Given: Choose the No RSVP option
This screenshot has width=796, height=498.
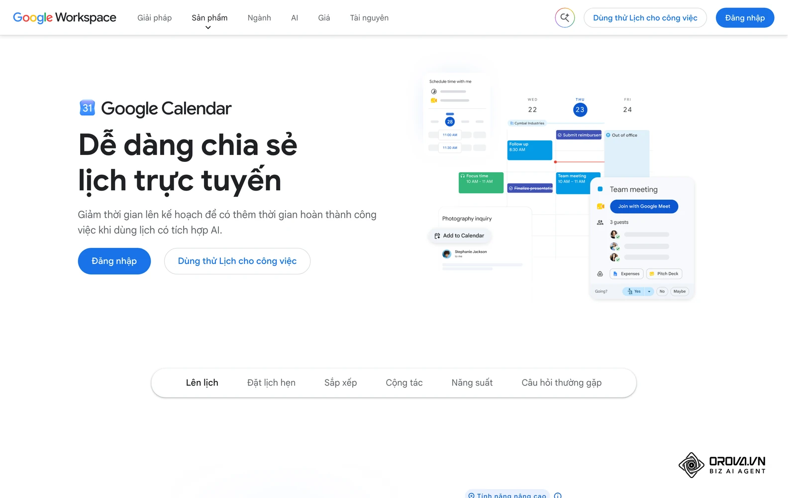Looking at the screenshot, I should pos(662,291).
